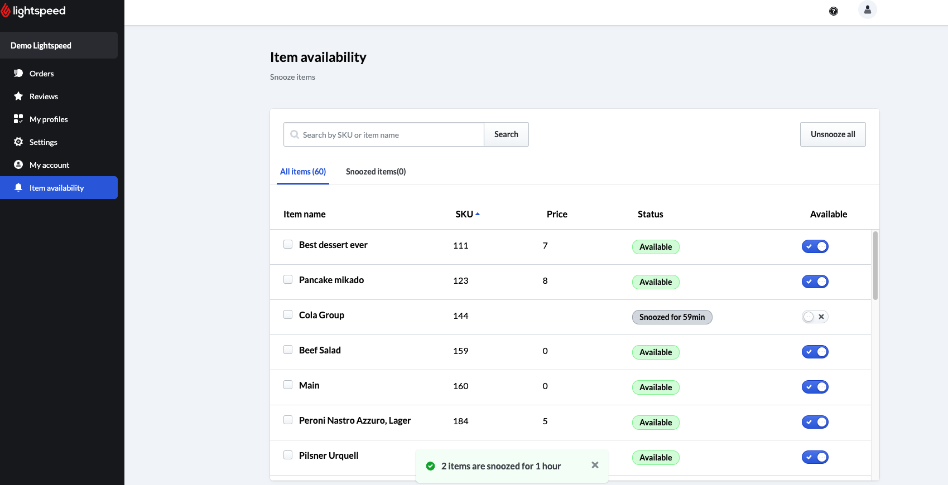Open Item availability in the sidebar

56,188
